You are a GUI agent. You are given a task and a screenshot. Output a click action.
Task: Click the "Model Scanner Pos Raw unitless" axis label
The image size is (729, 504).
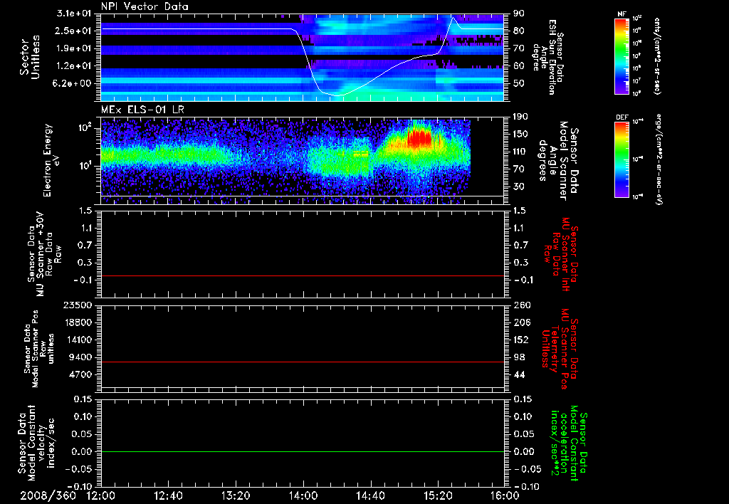point(38,349)
